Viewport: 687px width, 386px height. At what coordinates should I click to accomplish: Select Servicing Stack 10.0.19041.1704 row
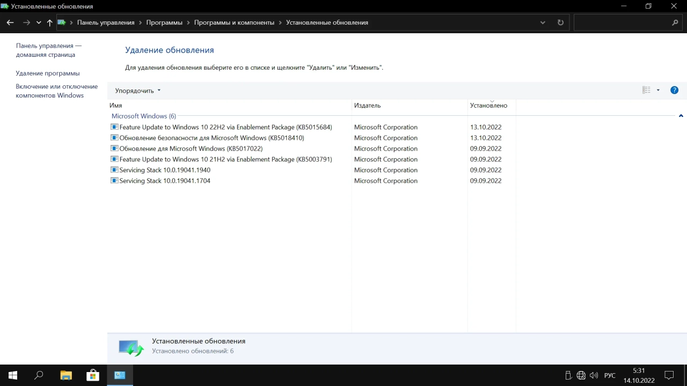point(312,181)
